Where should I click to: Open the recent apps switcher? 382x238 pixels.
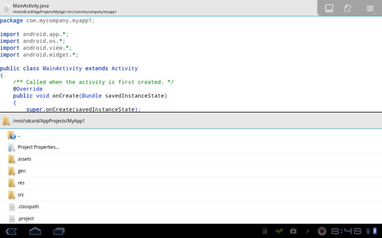tap(59, 231)
